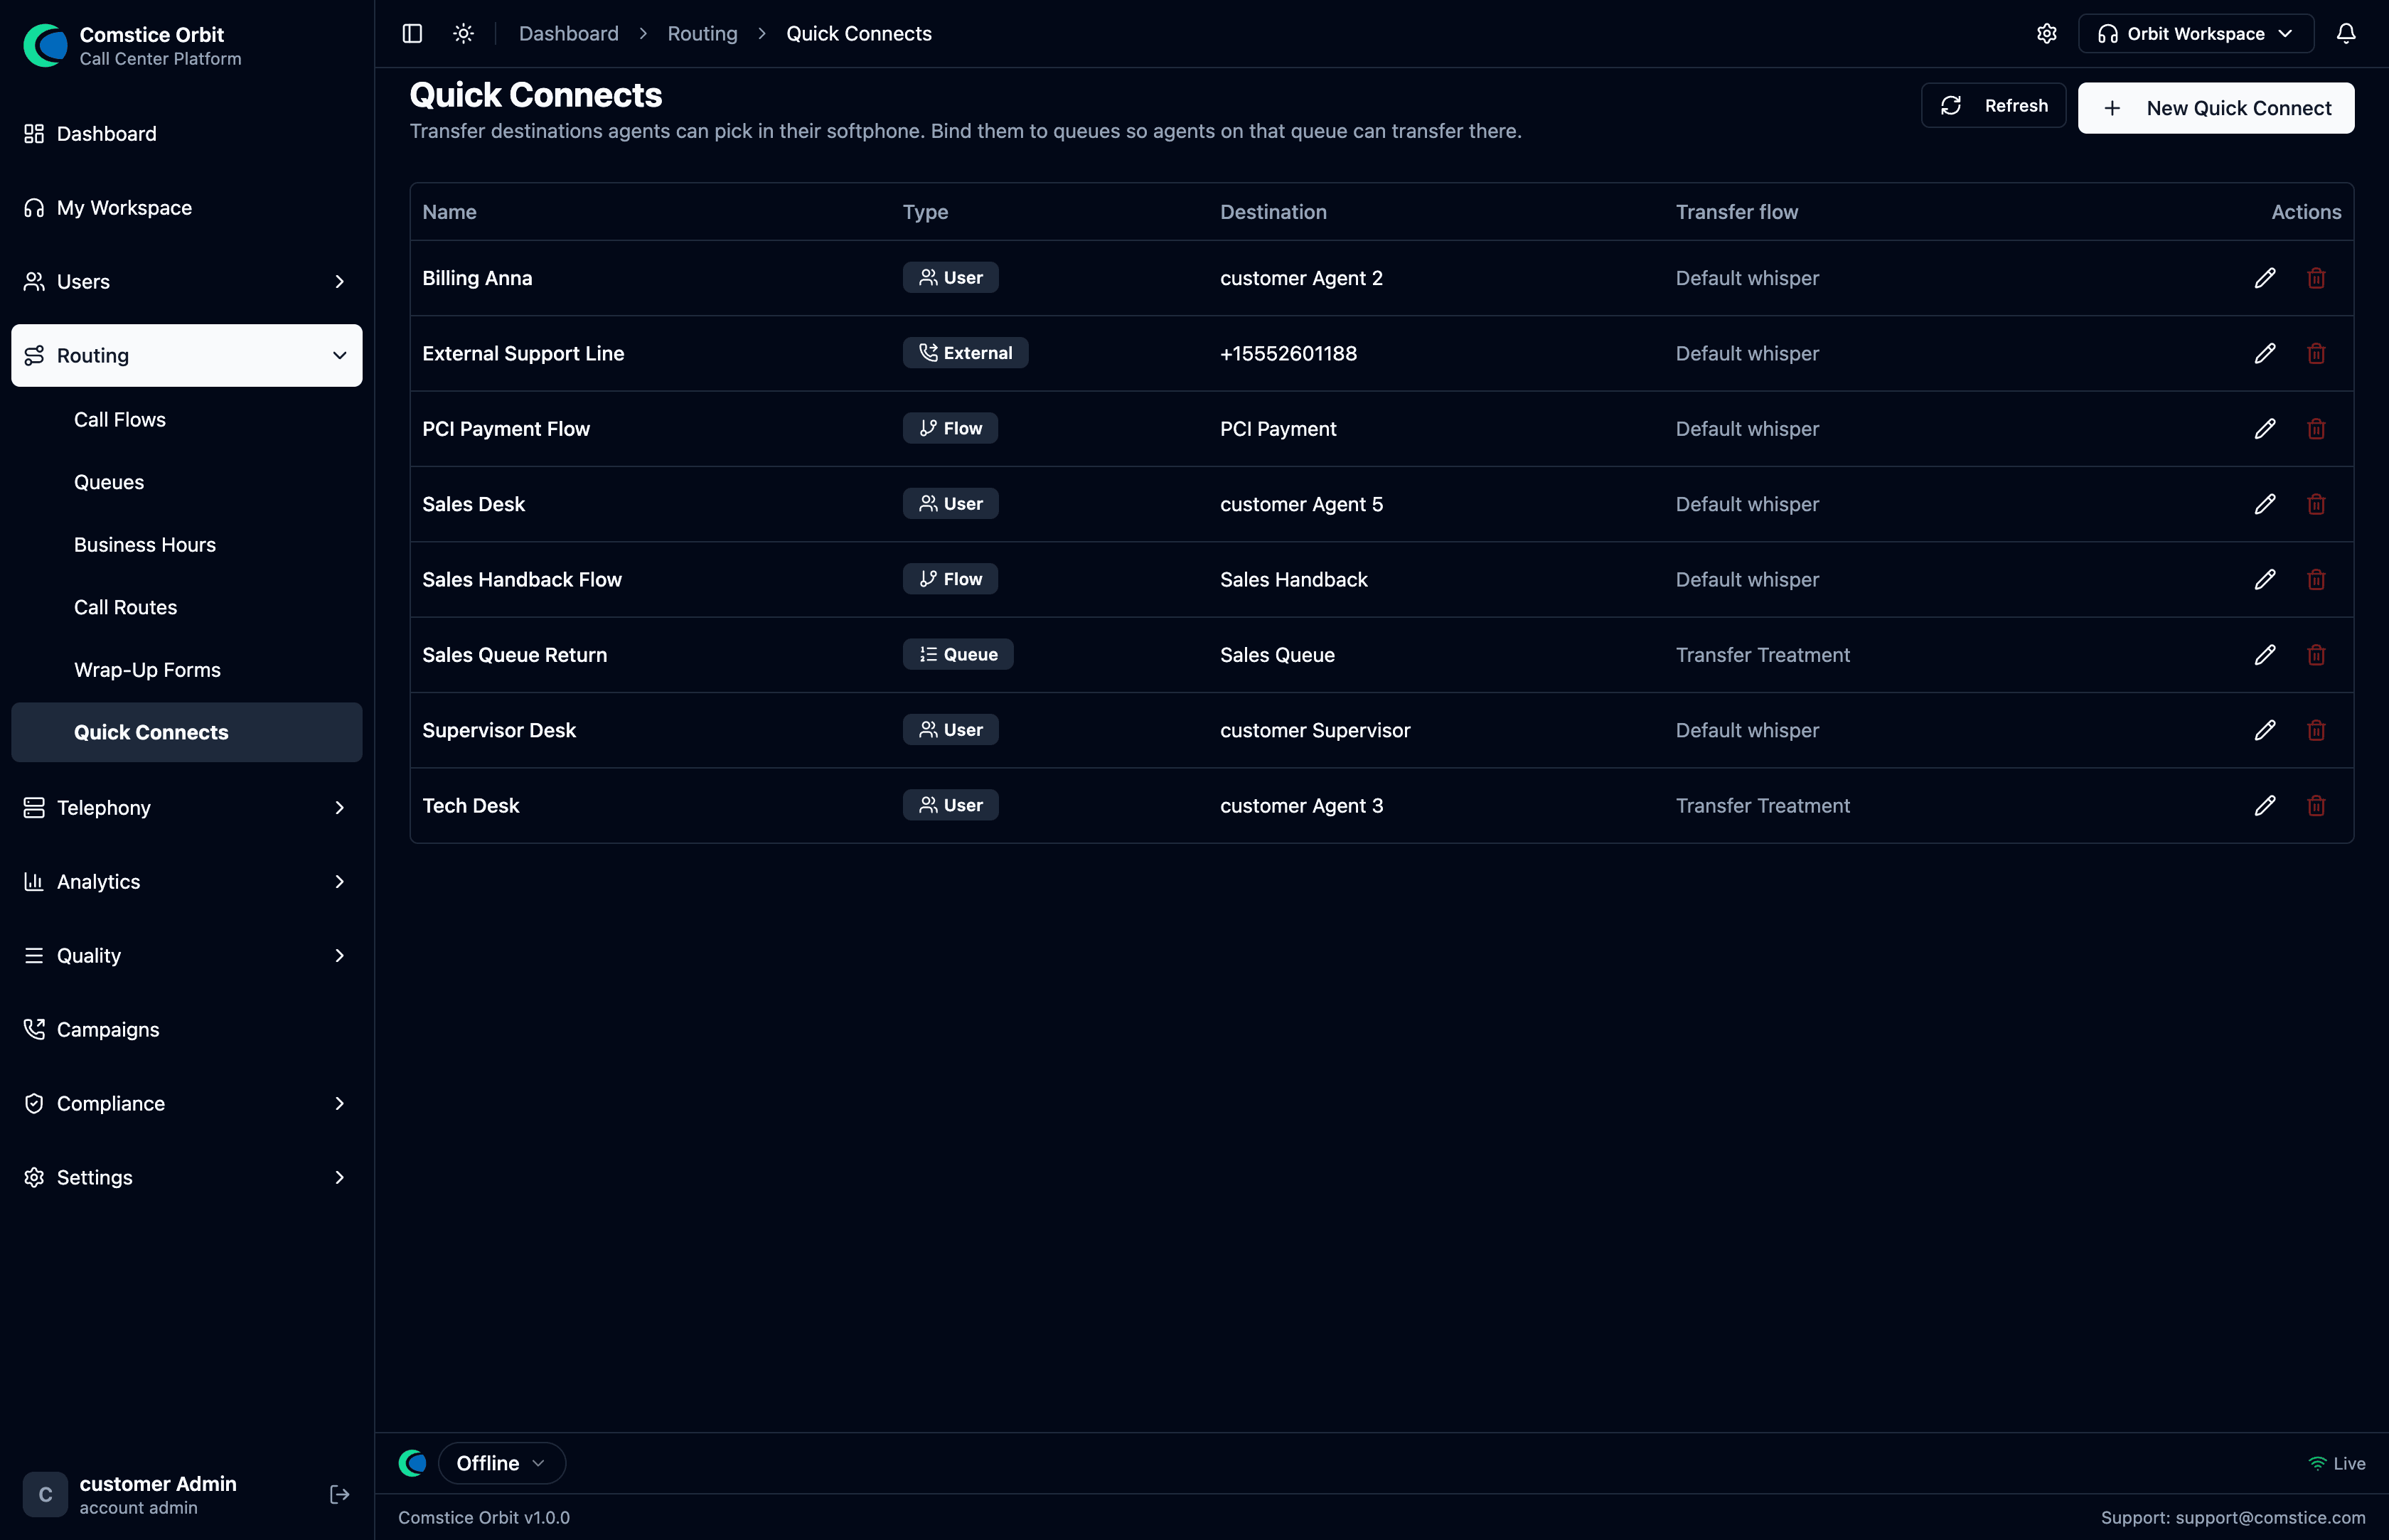
Task: Edit the Billing Anna quick connect
Action: (x=2265, y=278)
